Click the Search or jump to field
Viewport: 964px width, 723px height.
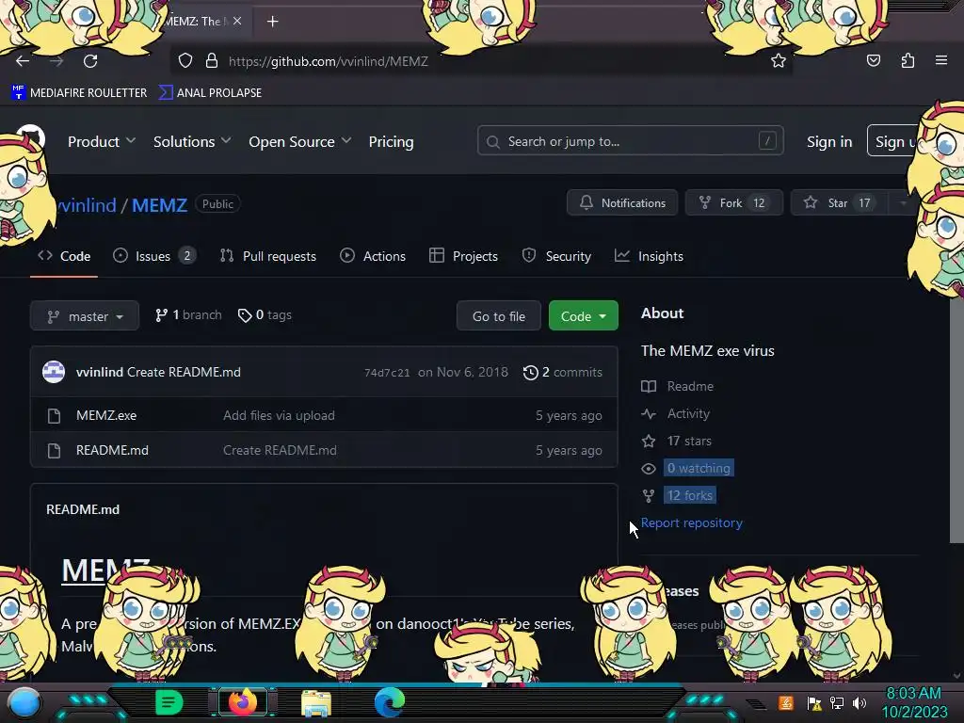coord(630,141)
